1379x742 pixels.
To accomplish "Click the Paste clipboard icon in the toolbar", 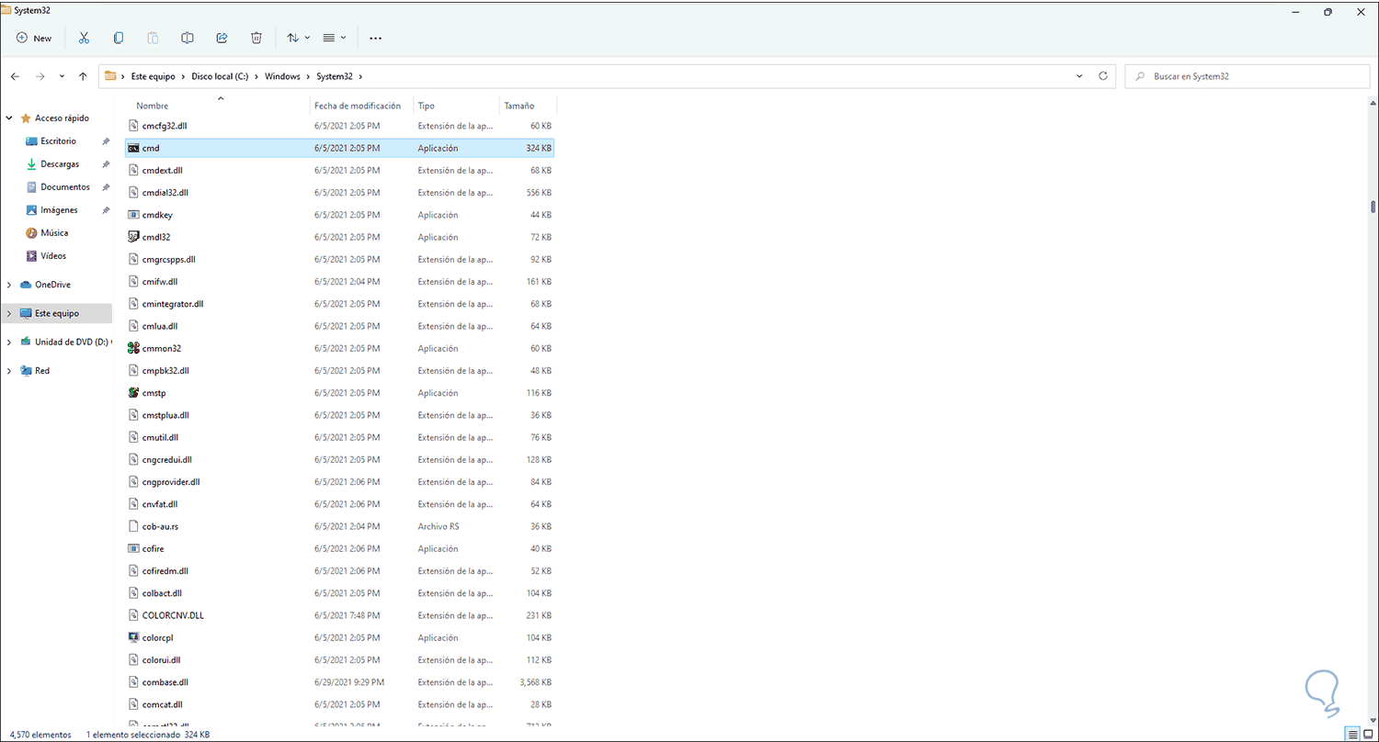I will 153,38.
